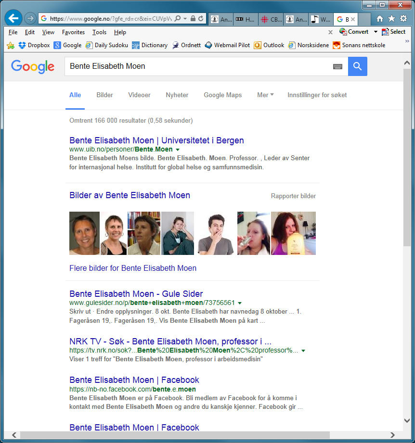
Task: Click the browser Home icon
Action: (380, 19)
